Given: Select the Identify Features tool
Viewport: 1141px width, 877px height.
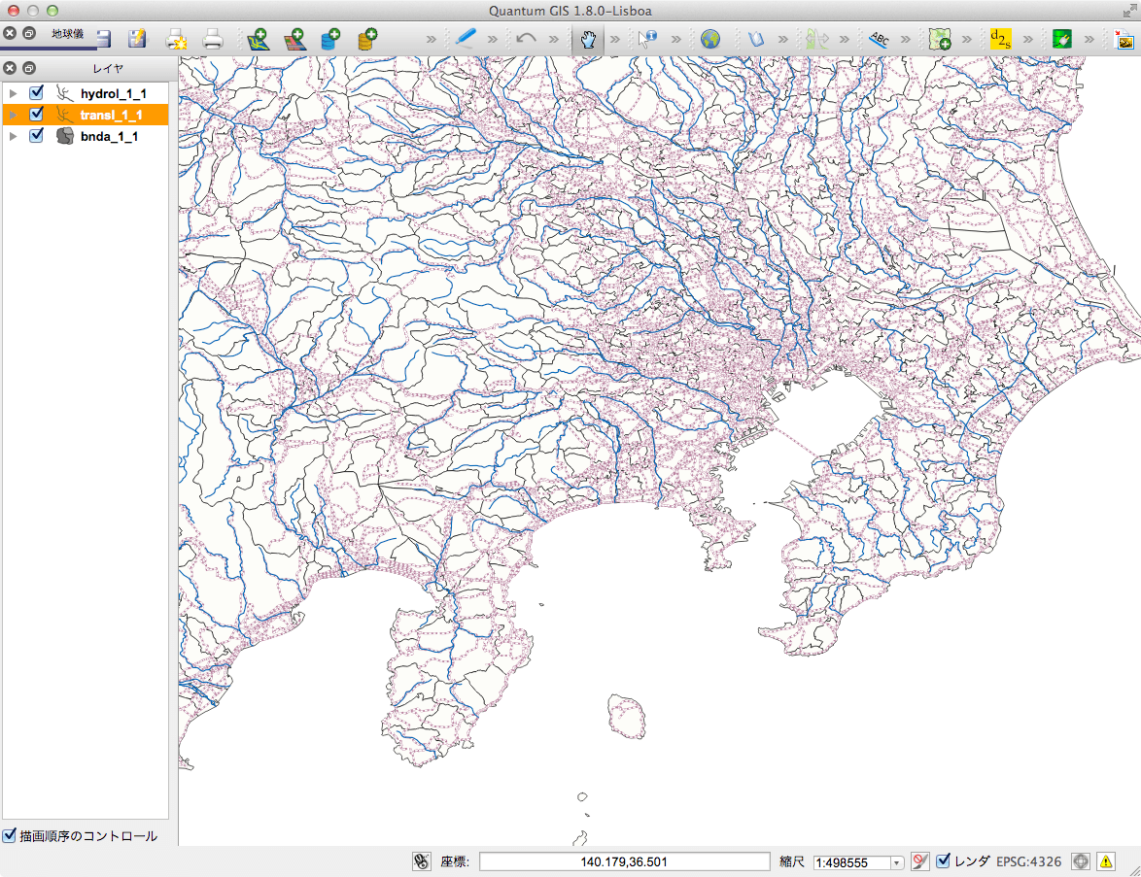Looking at the screenshot, I should coord(647,40).
